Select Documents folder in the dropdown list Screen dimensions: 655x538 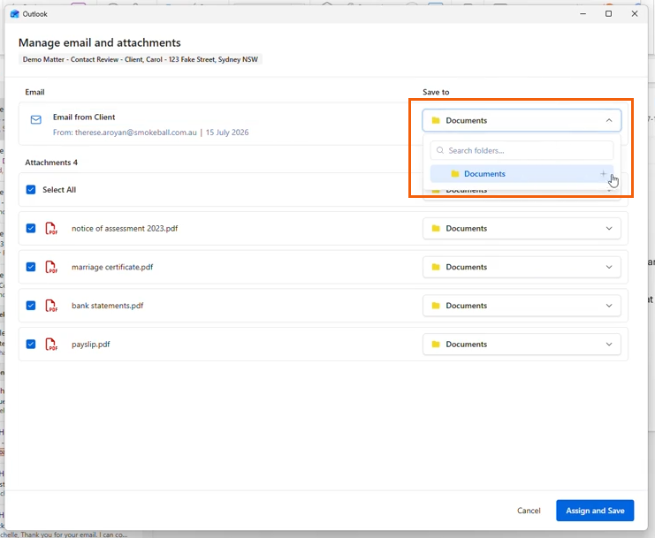pos(522,174)
